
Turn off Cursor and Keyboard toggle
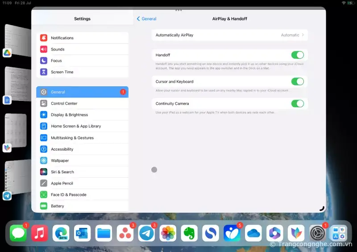pos(297,81)
